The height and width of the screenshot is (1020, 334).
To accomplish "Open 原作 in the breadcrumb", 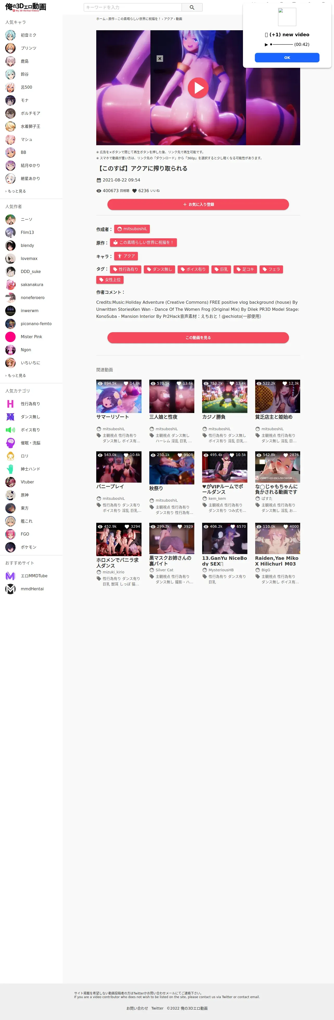I will point(112,19).
